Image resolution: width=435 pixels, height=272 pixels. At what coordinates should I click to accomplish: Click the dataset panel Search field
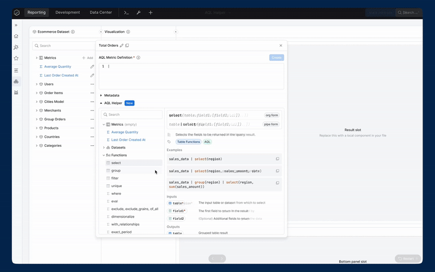pyautogui.click(x=64, y=46)
